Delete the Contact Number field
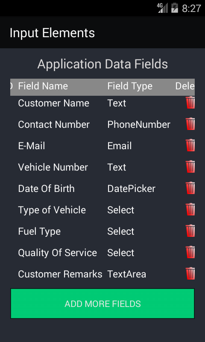Screen dimensions: 205x342 [x=190, y=124]
